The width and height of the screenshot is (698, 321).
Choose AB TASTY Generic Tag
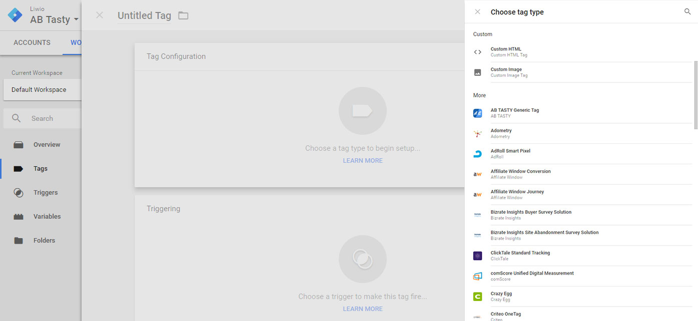pos(582,113)
